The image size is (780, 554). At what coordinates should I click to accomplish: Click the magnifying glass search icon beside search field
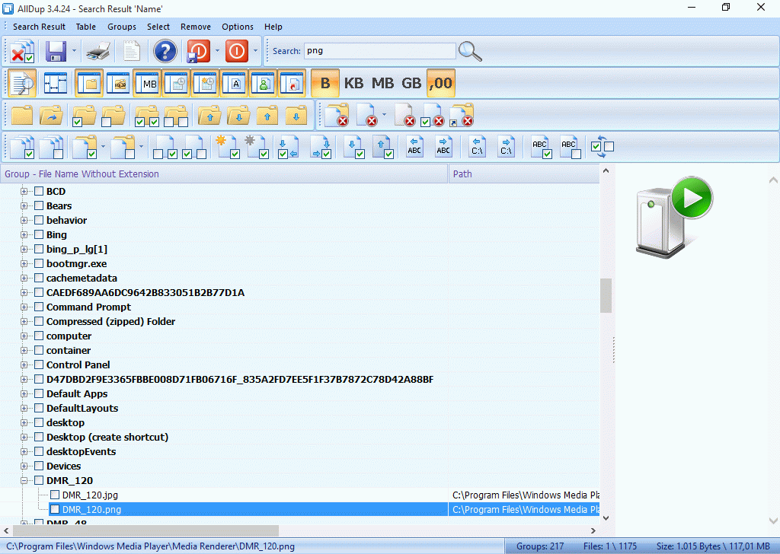click(x=470, y=51)
